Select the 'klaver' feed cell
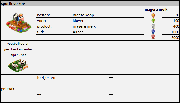 point(108,21)
